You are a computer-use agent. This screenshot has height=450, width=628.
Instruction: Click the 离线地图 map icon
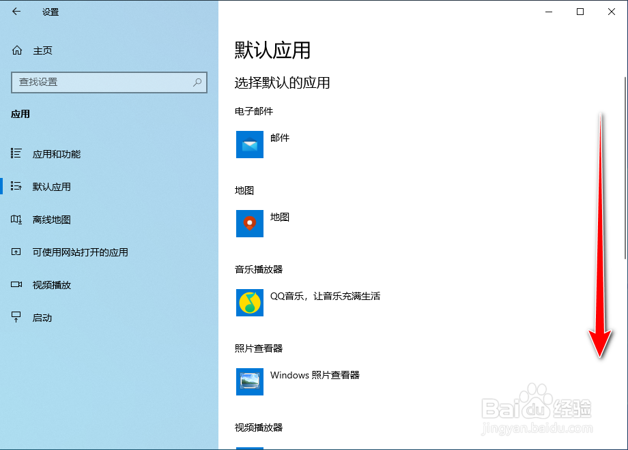click(x=16, y=219)
